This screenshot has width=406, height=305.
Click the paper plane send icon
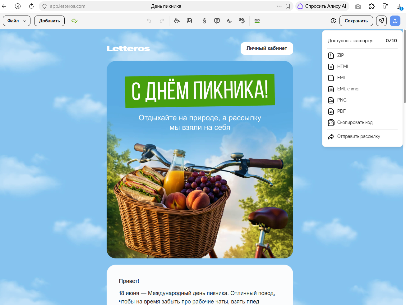(381, 21)
